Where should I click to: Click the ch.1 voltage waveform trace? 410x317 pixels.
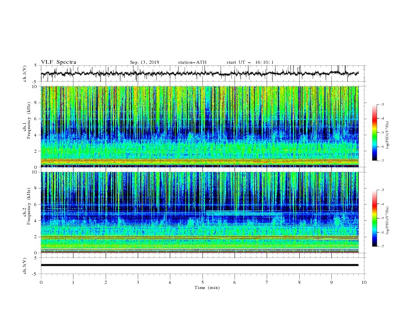(x=199, y=74)
